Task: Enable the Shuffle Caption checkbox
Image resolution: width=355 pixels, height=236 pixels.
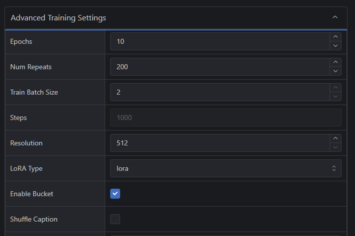Action: tap(115, 219)
